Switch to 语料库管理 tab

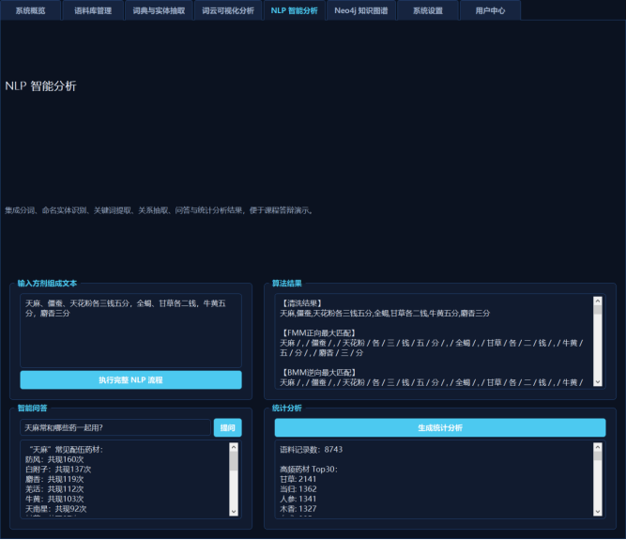[93, 10]
